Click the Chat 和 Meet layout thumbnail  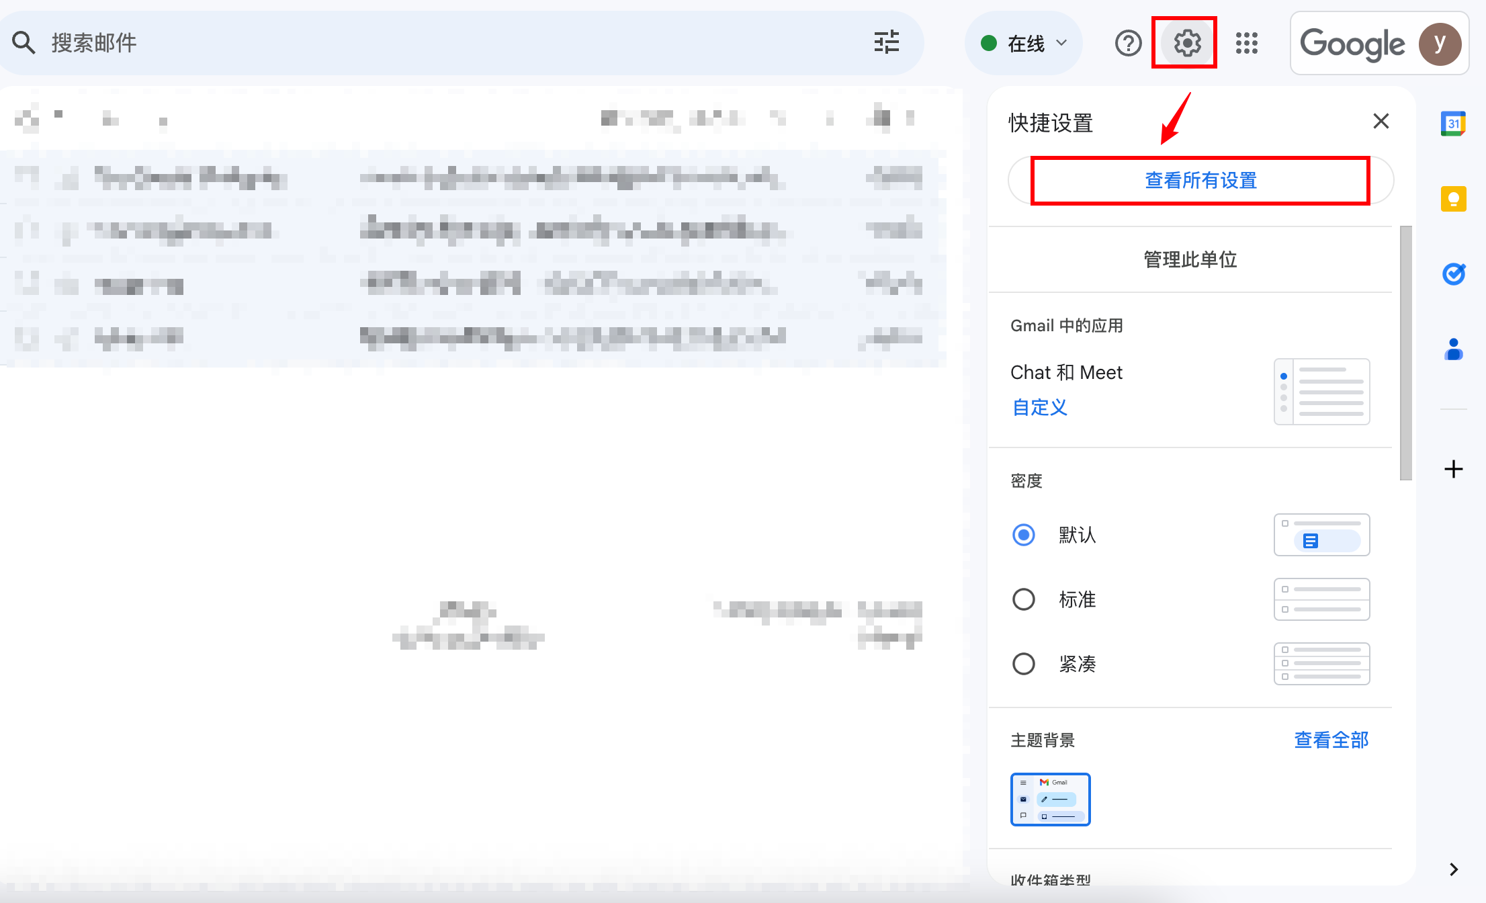coord(1321,392)
